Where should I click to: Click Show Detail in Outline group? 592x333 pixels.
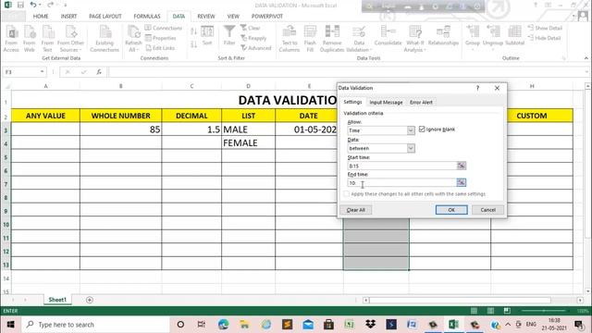point(545,28)
